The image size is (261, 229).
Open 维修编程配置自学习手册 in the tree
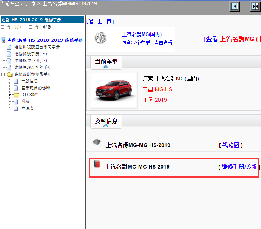coord(37,47)
